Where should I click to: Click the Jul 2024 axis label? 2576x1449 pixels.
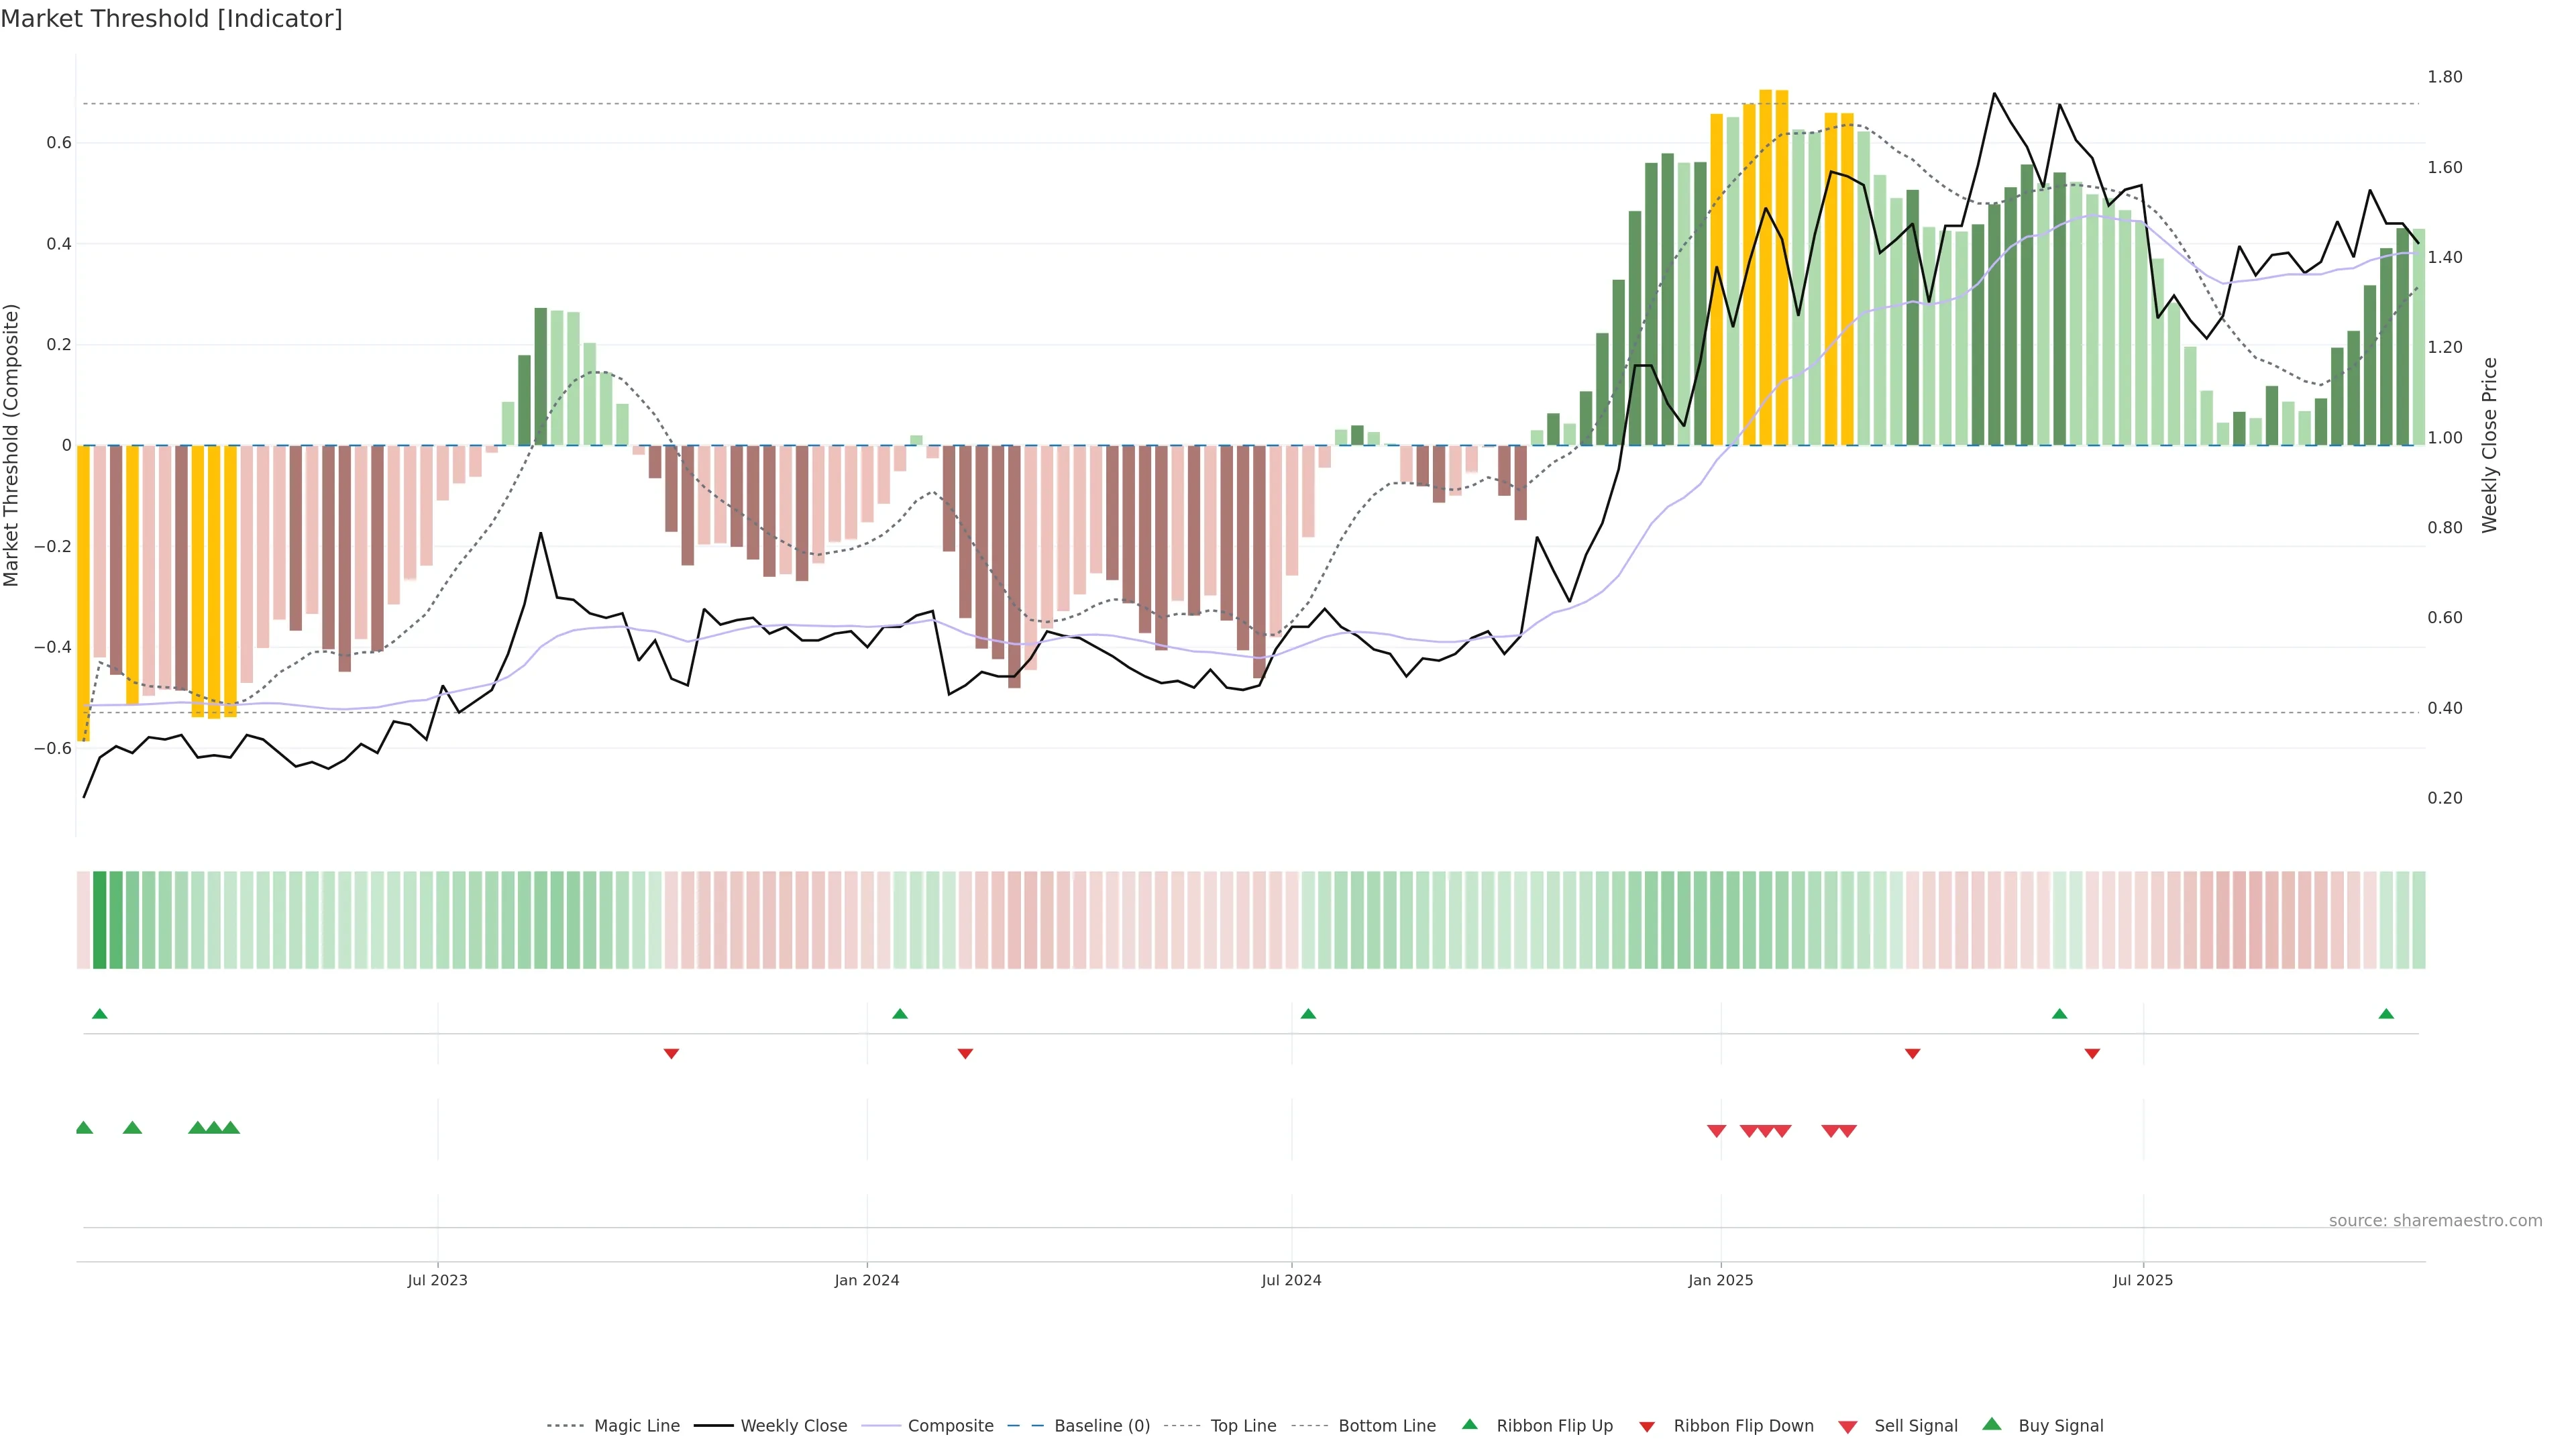(x=1291, y=1280)
